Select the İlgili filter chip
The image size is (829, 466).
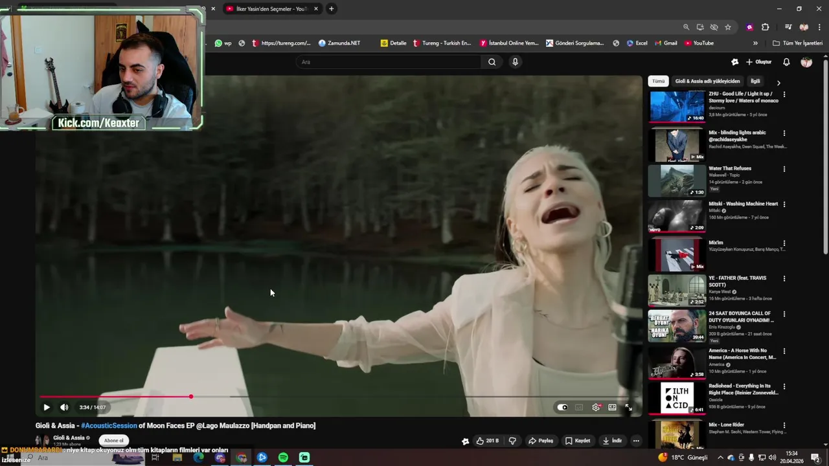(x=755, y=82)
